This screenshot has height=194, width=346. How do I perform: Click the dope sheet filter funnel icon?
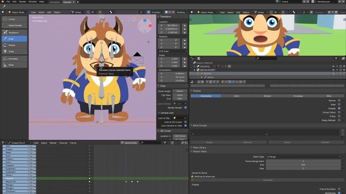[165, 143]
